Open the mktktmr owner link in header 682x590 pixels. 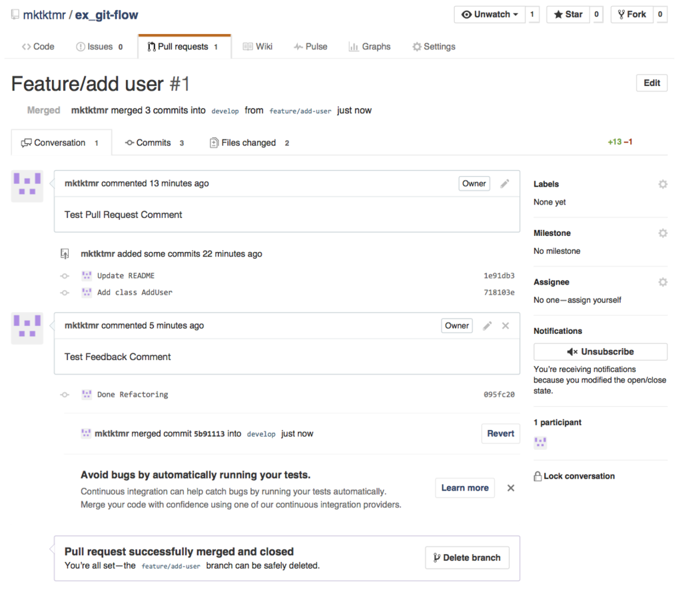pos(45,15)
